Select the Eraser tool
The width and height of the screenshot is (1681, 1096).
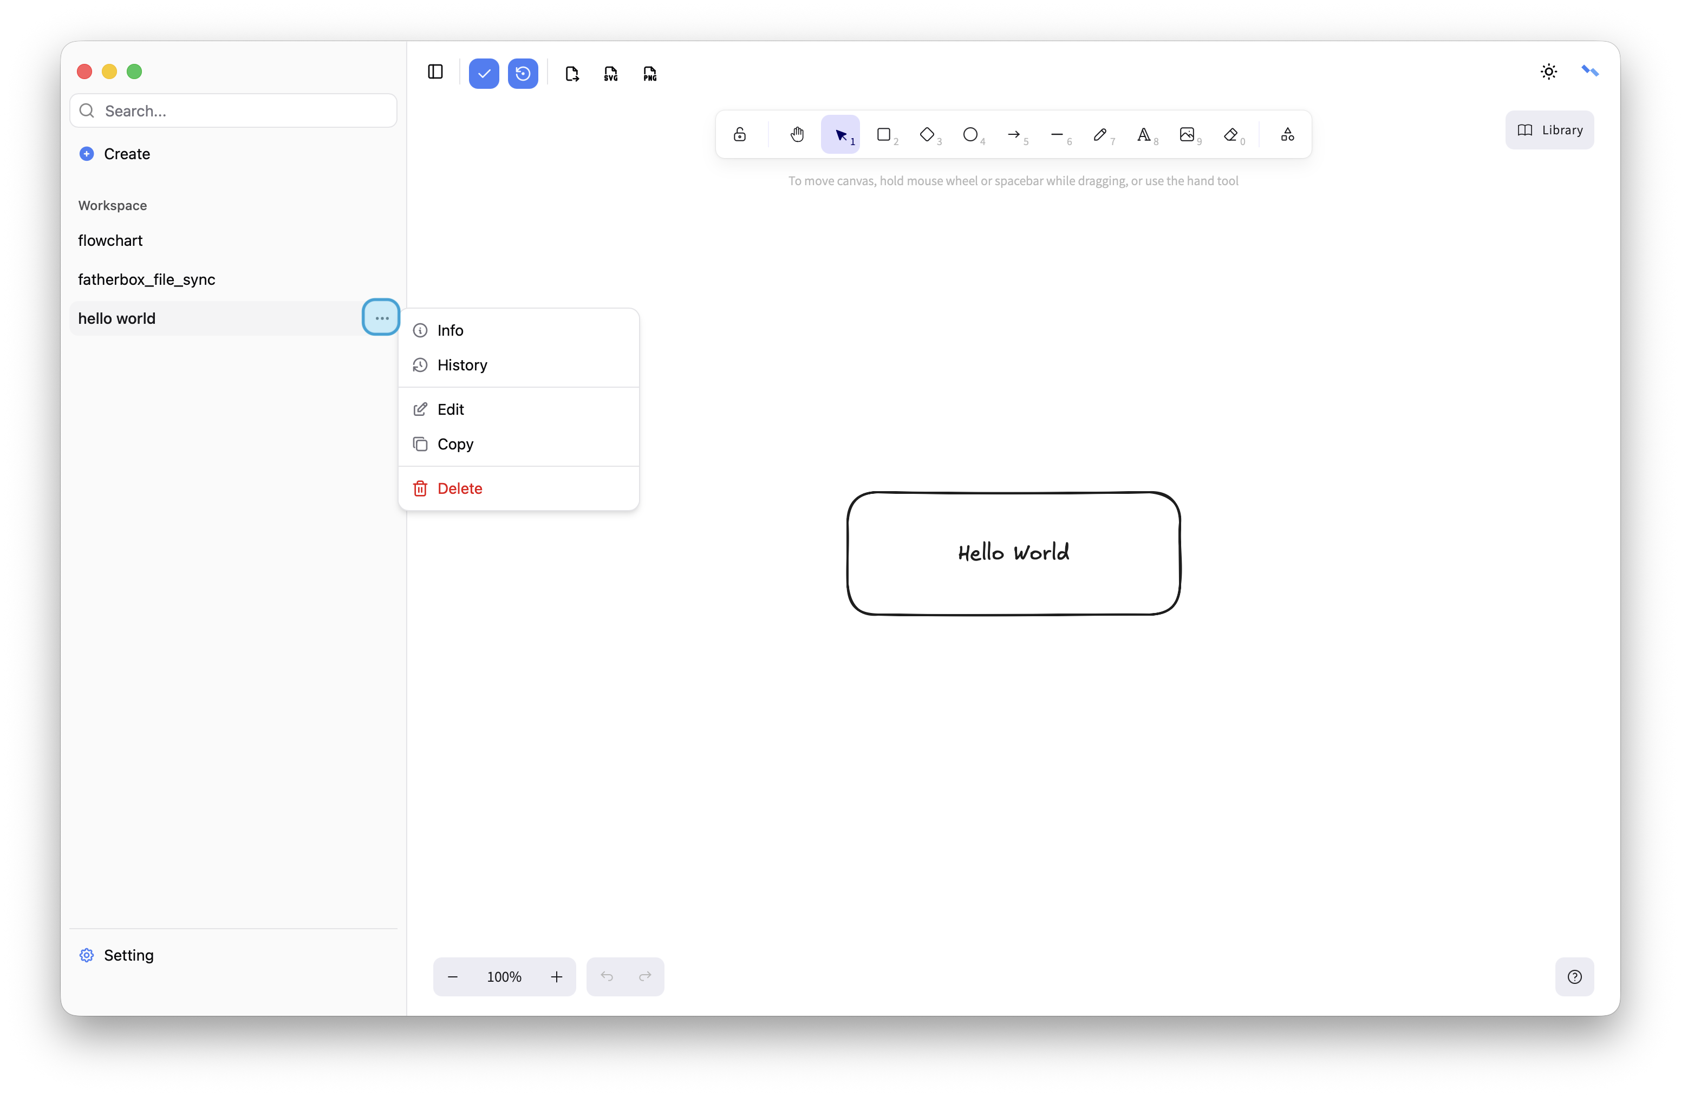click(1230, 134)
